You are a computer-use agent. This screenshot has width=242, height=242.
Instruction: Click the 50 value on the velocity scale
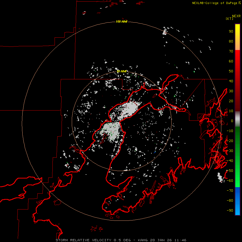point(231,71)
